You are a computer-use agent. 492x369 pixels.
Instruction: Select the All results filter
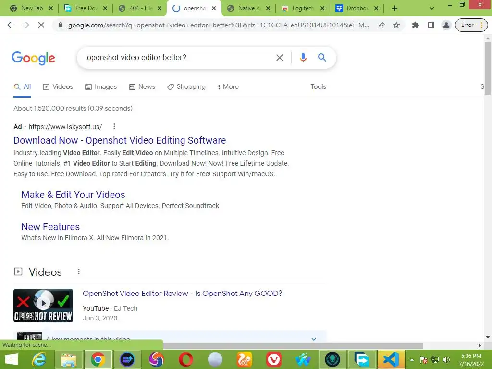point(22,87)
